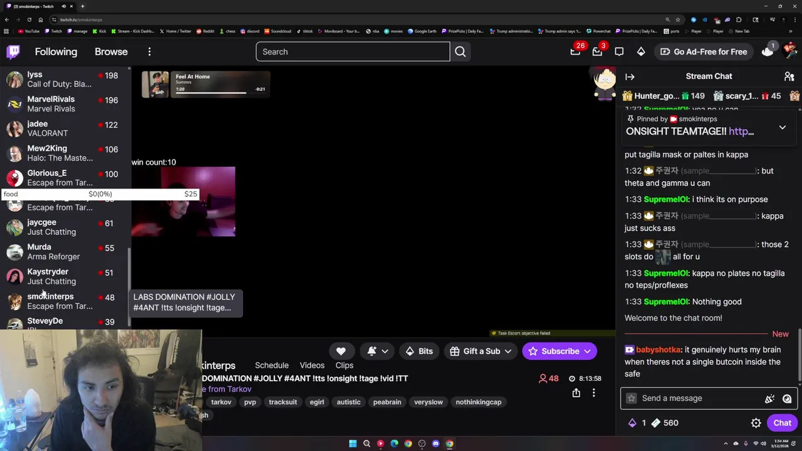Open Glorious_E channel in the sidebar

pos(65,178)
